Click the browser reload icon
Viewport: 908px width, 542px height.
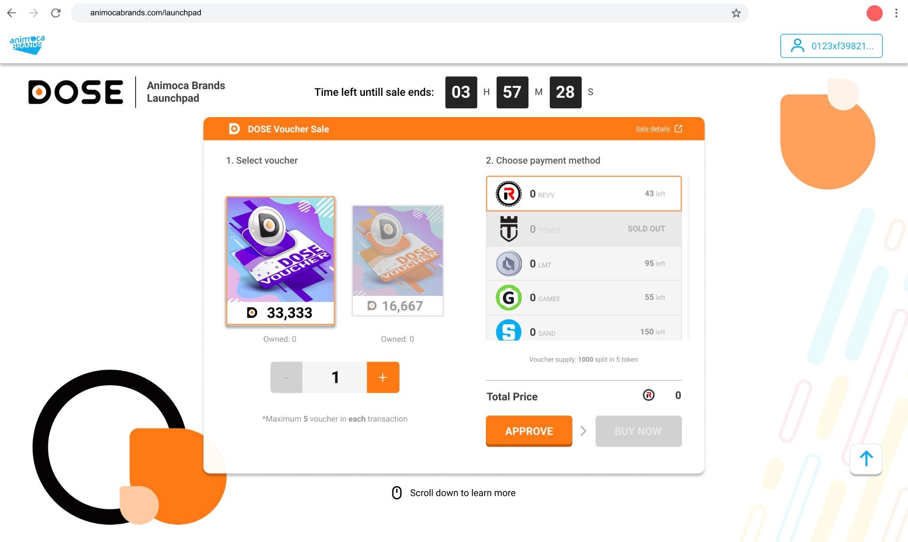click(56, 13)
